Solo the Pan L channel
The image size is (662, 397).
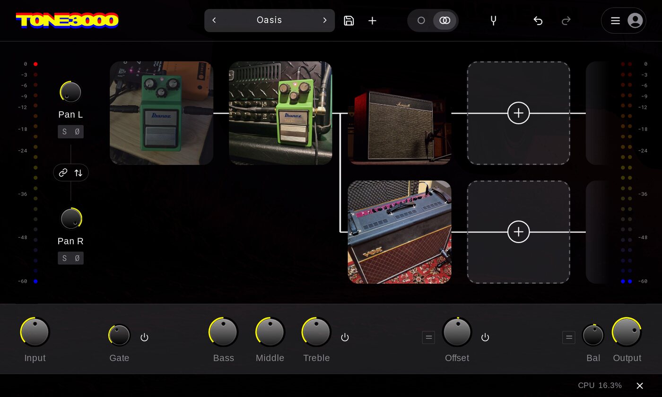point(64,132)
